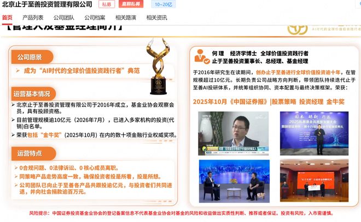The width and height of the screenshot is (361, 222).
Task: Click the golden bull trophy icon
Action: 158,66
